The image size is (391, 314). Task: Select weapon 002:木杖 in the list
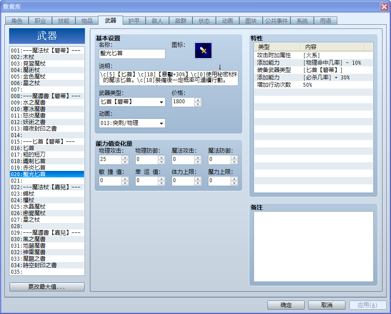coord(47,57)
